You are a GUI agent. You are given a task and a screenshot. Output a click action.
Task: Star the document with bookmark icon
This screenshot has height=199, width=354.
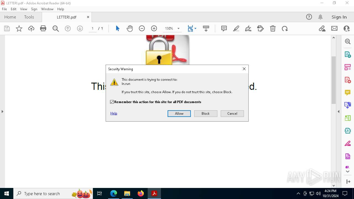[19, 28]
